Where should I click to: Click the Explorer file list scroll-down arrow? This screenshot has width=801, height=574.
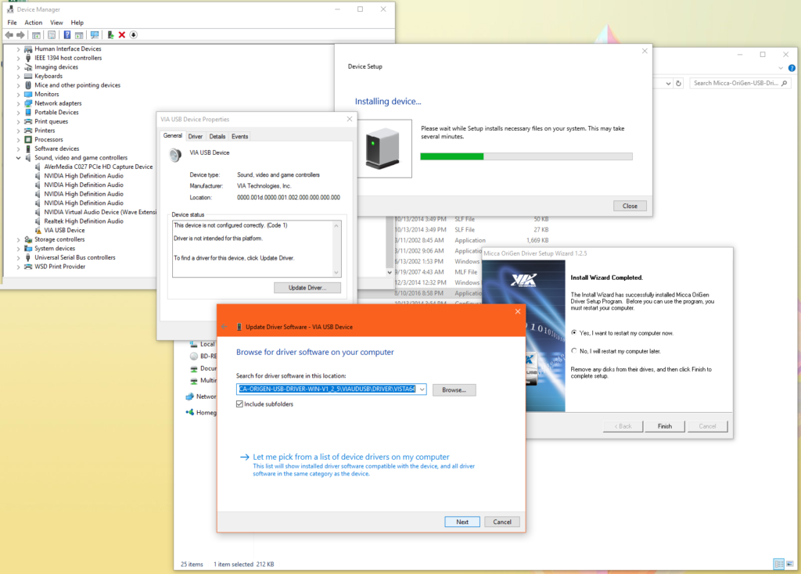tap(390, 272)
